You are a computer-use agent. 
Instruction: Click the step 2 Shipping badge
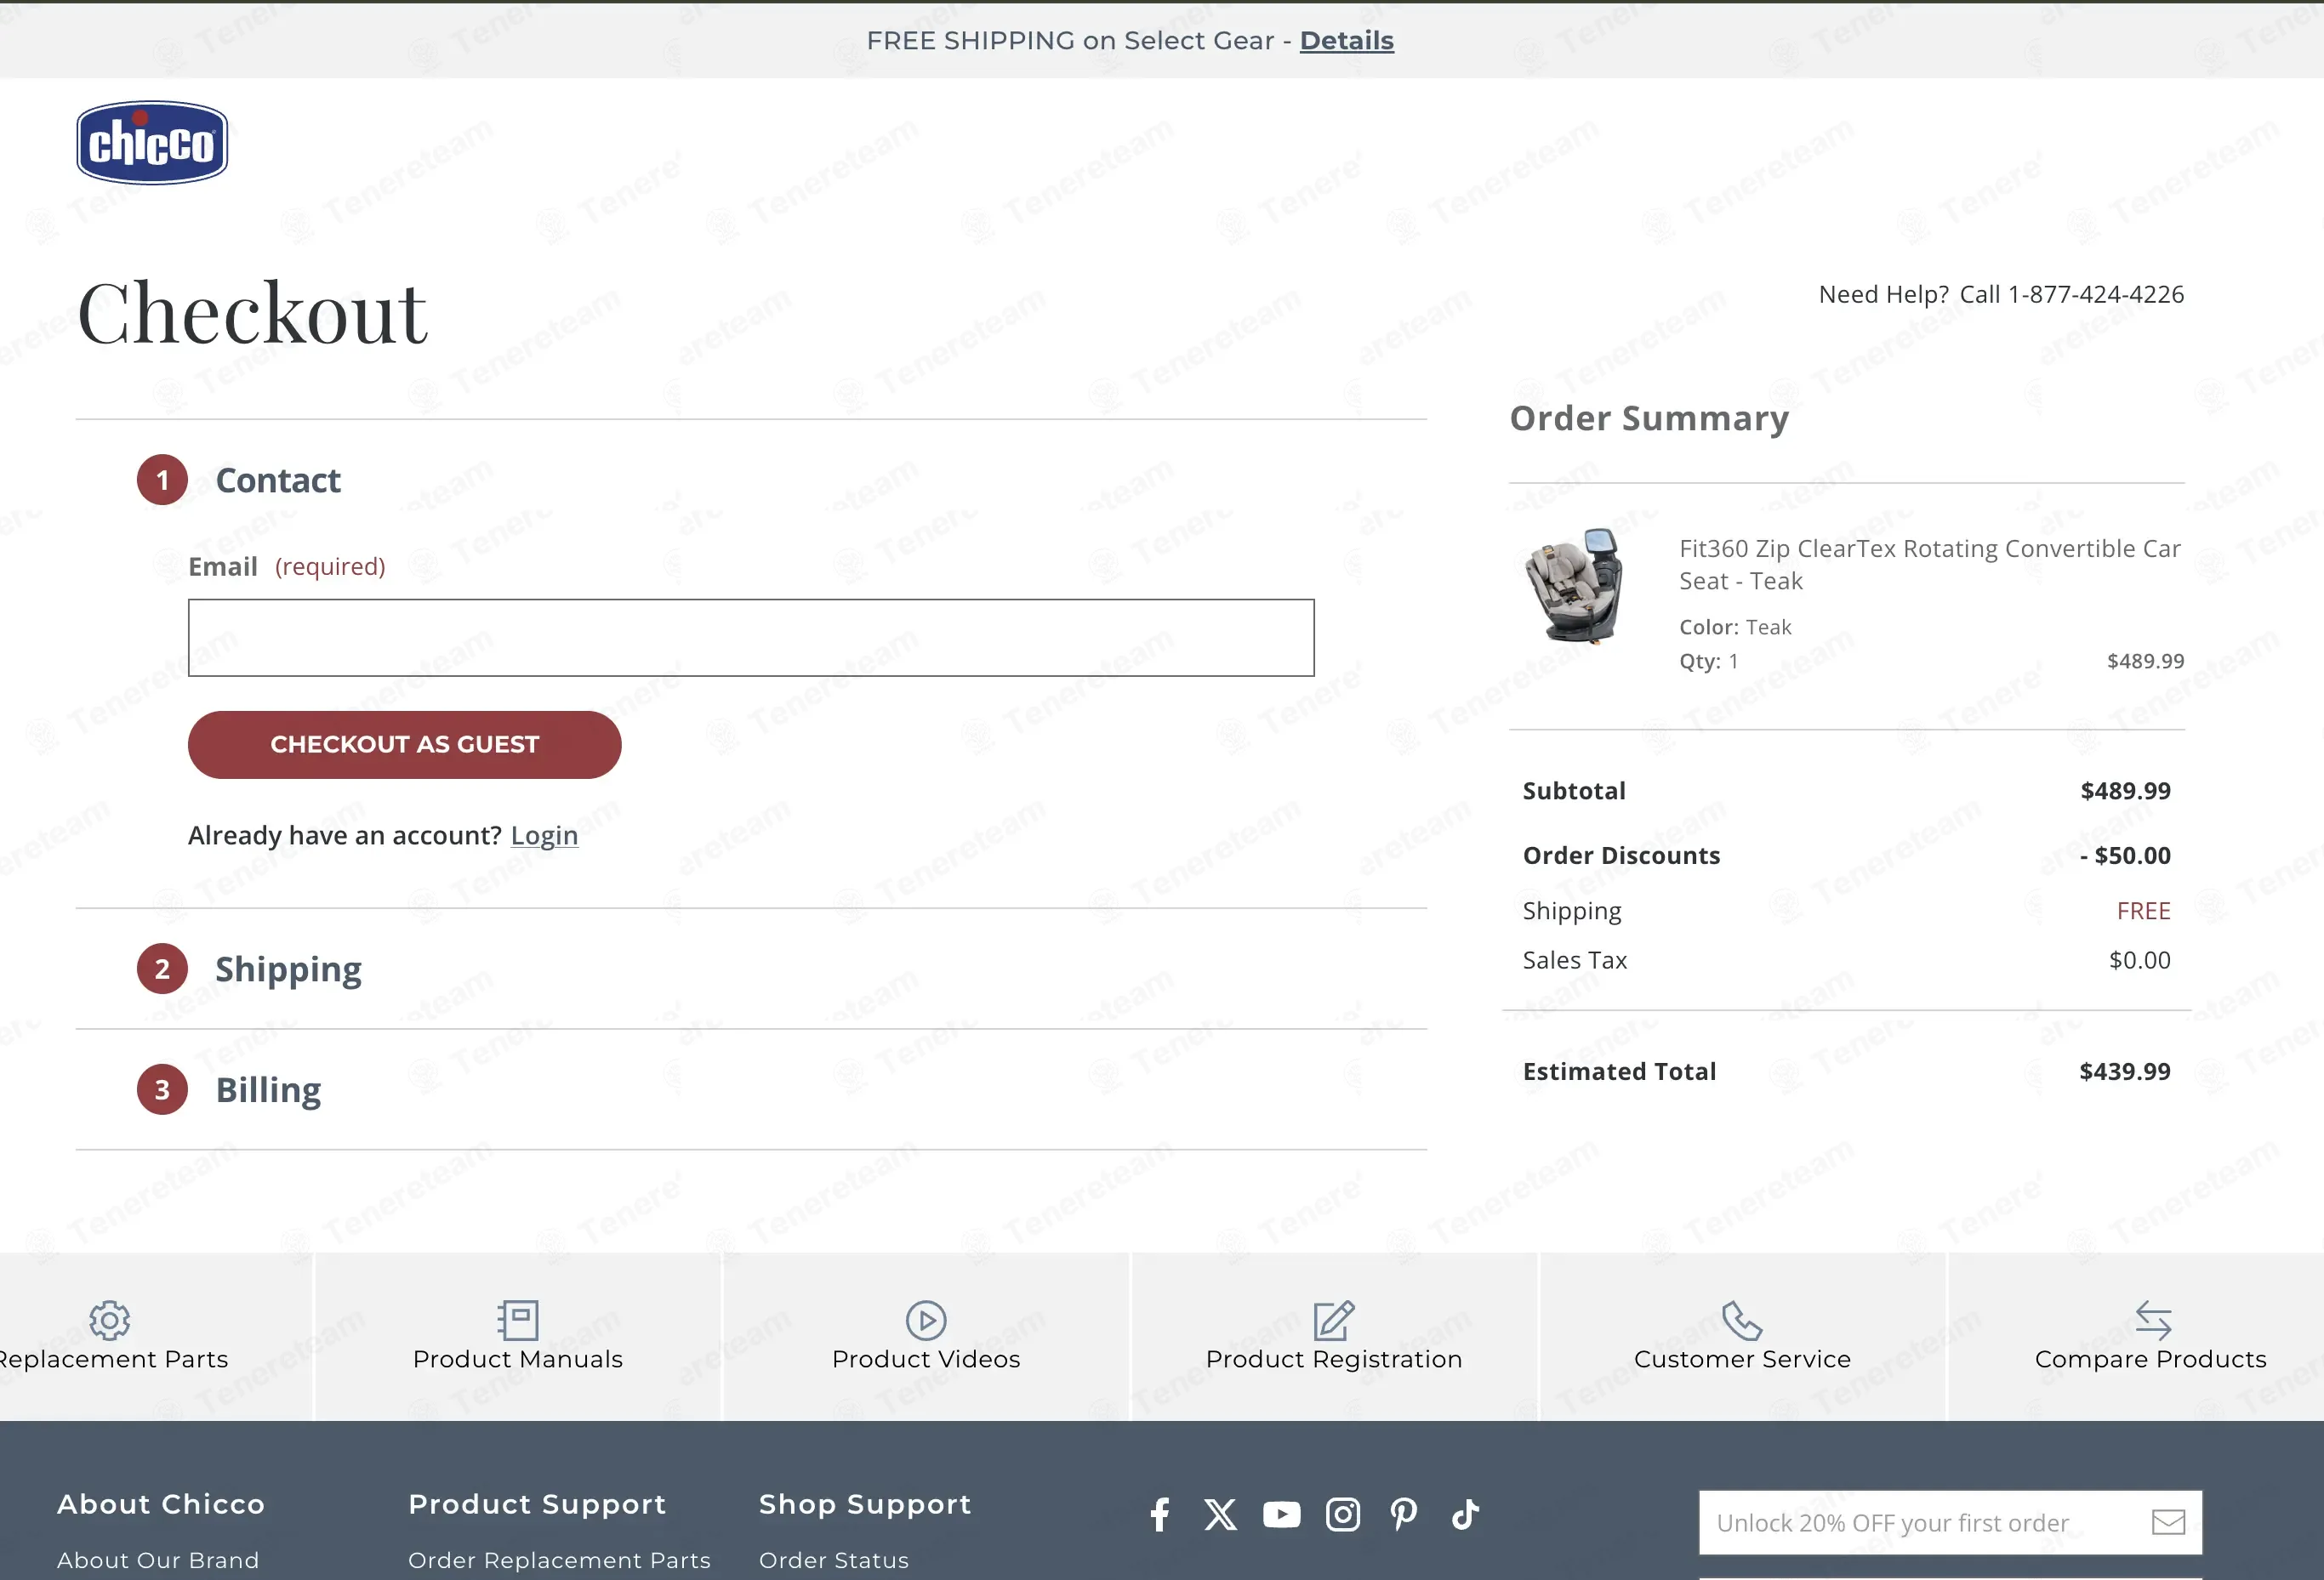pos(162,969)
